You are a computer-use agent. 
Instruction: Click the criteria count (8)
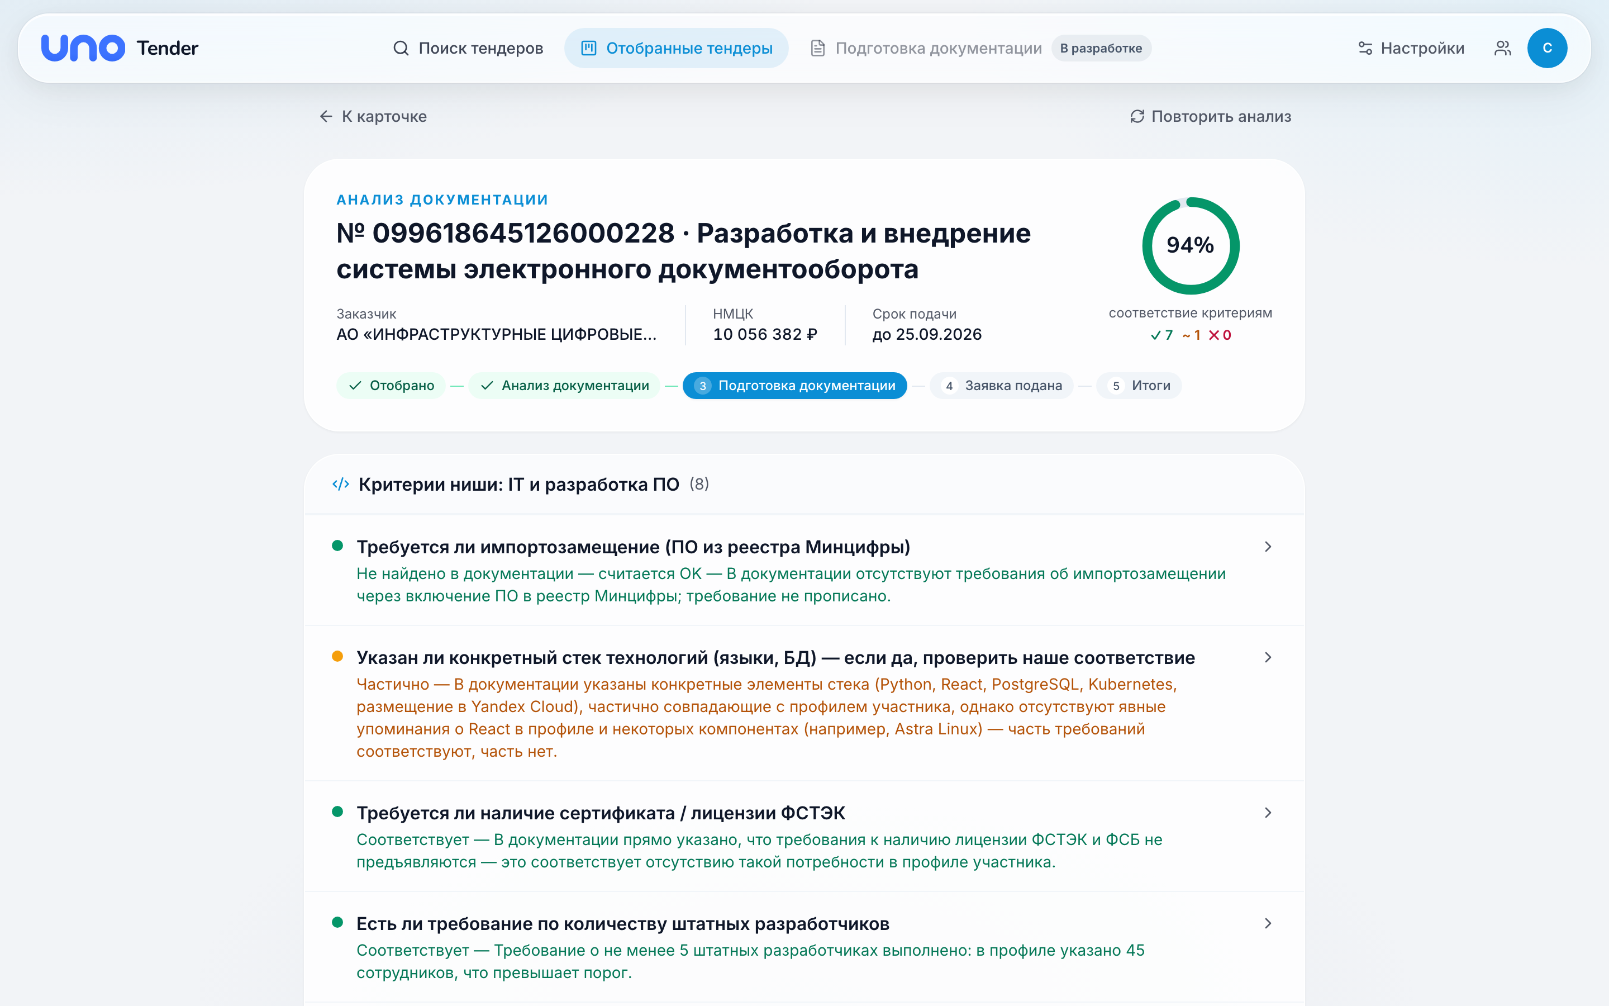pos(699,485)
